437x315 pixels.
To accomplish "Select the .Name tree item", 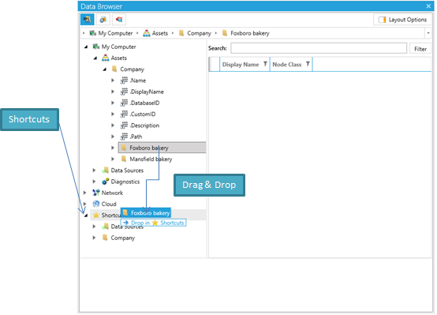I will click(x=138, y=81).
